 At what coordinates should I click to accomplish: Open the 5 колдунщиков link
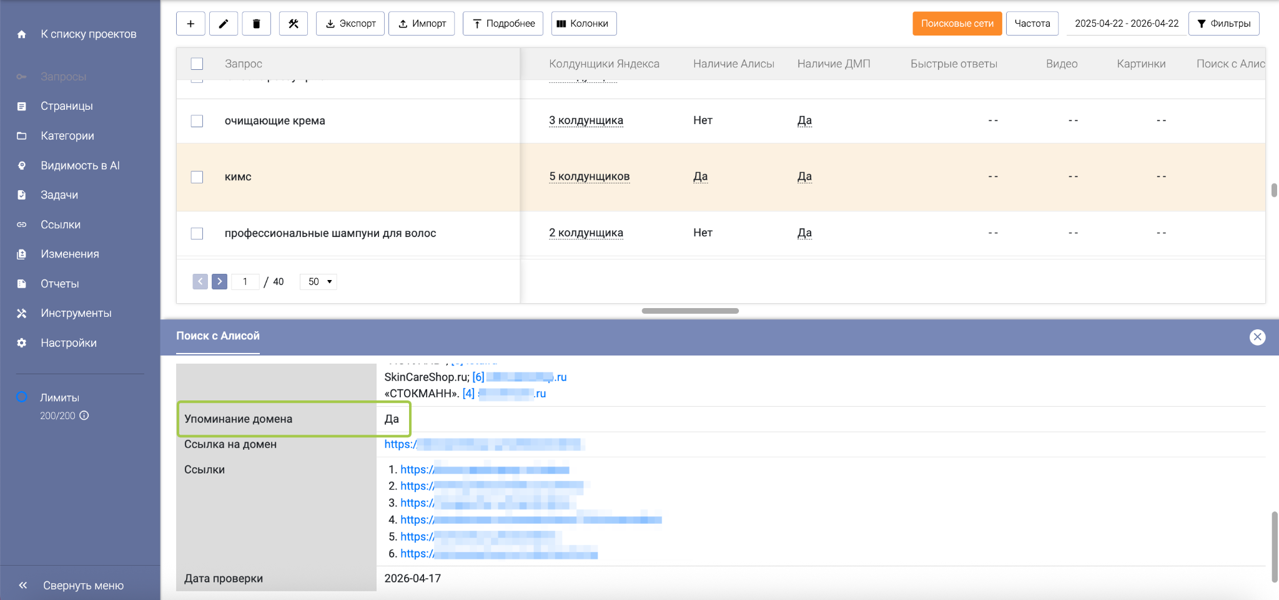pos(589,177)
